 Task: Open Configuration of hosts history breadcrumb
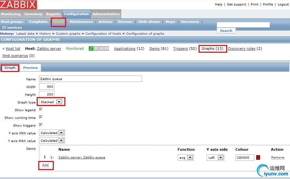click(103, 34)
